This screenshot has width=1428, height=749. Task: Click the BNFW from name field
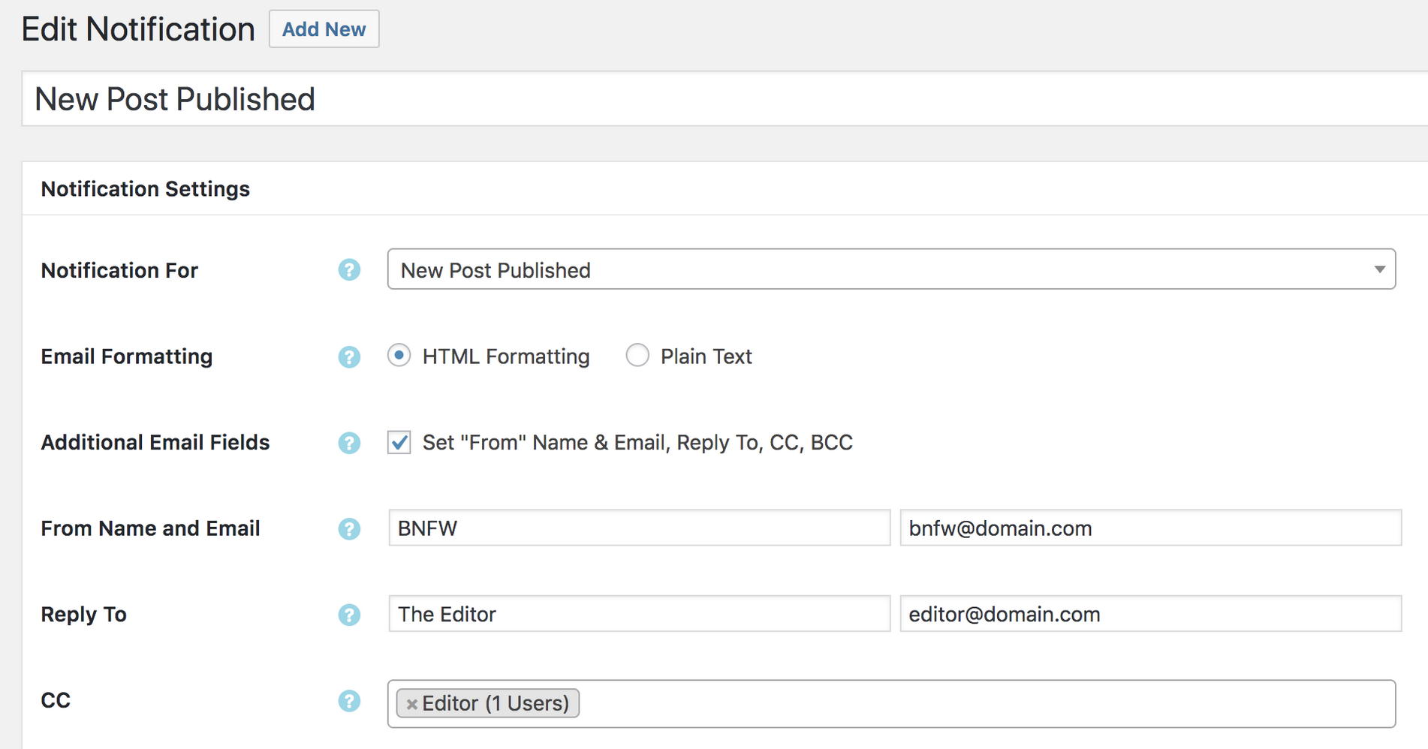639,528
